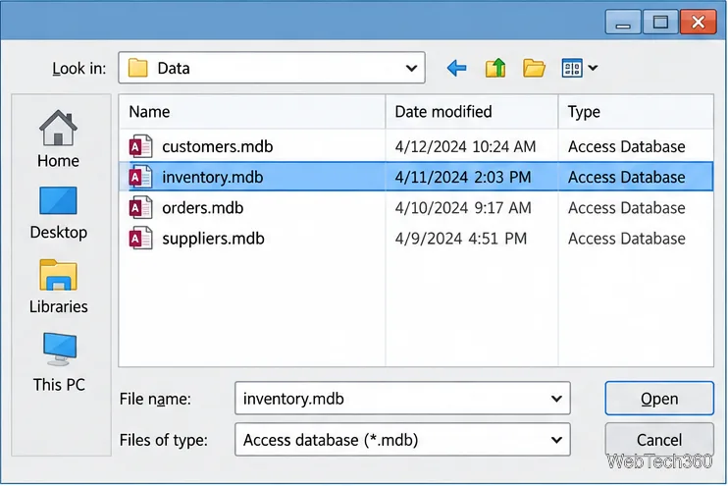Maximize the dialog window
The height and width of the screenshot is (486, 728).
coord(660,22)
